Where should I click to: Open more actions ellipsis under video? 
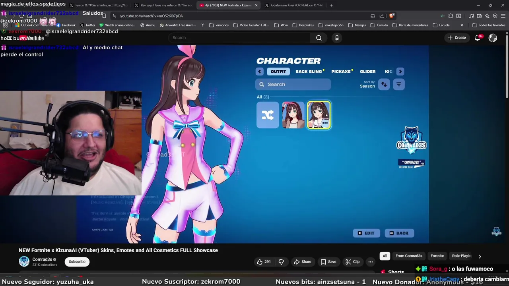371,262
